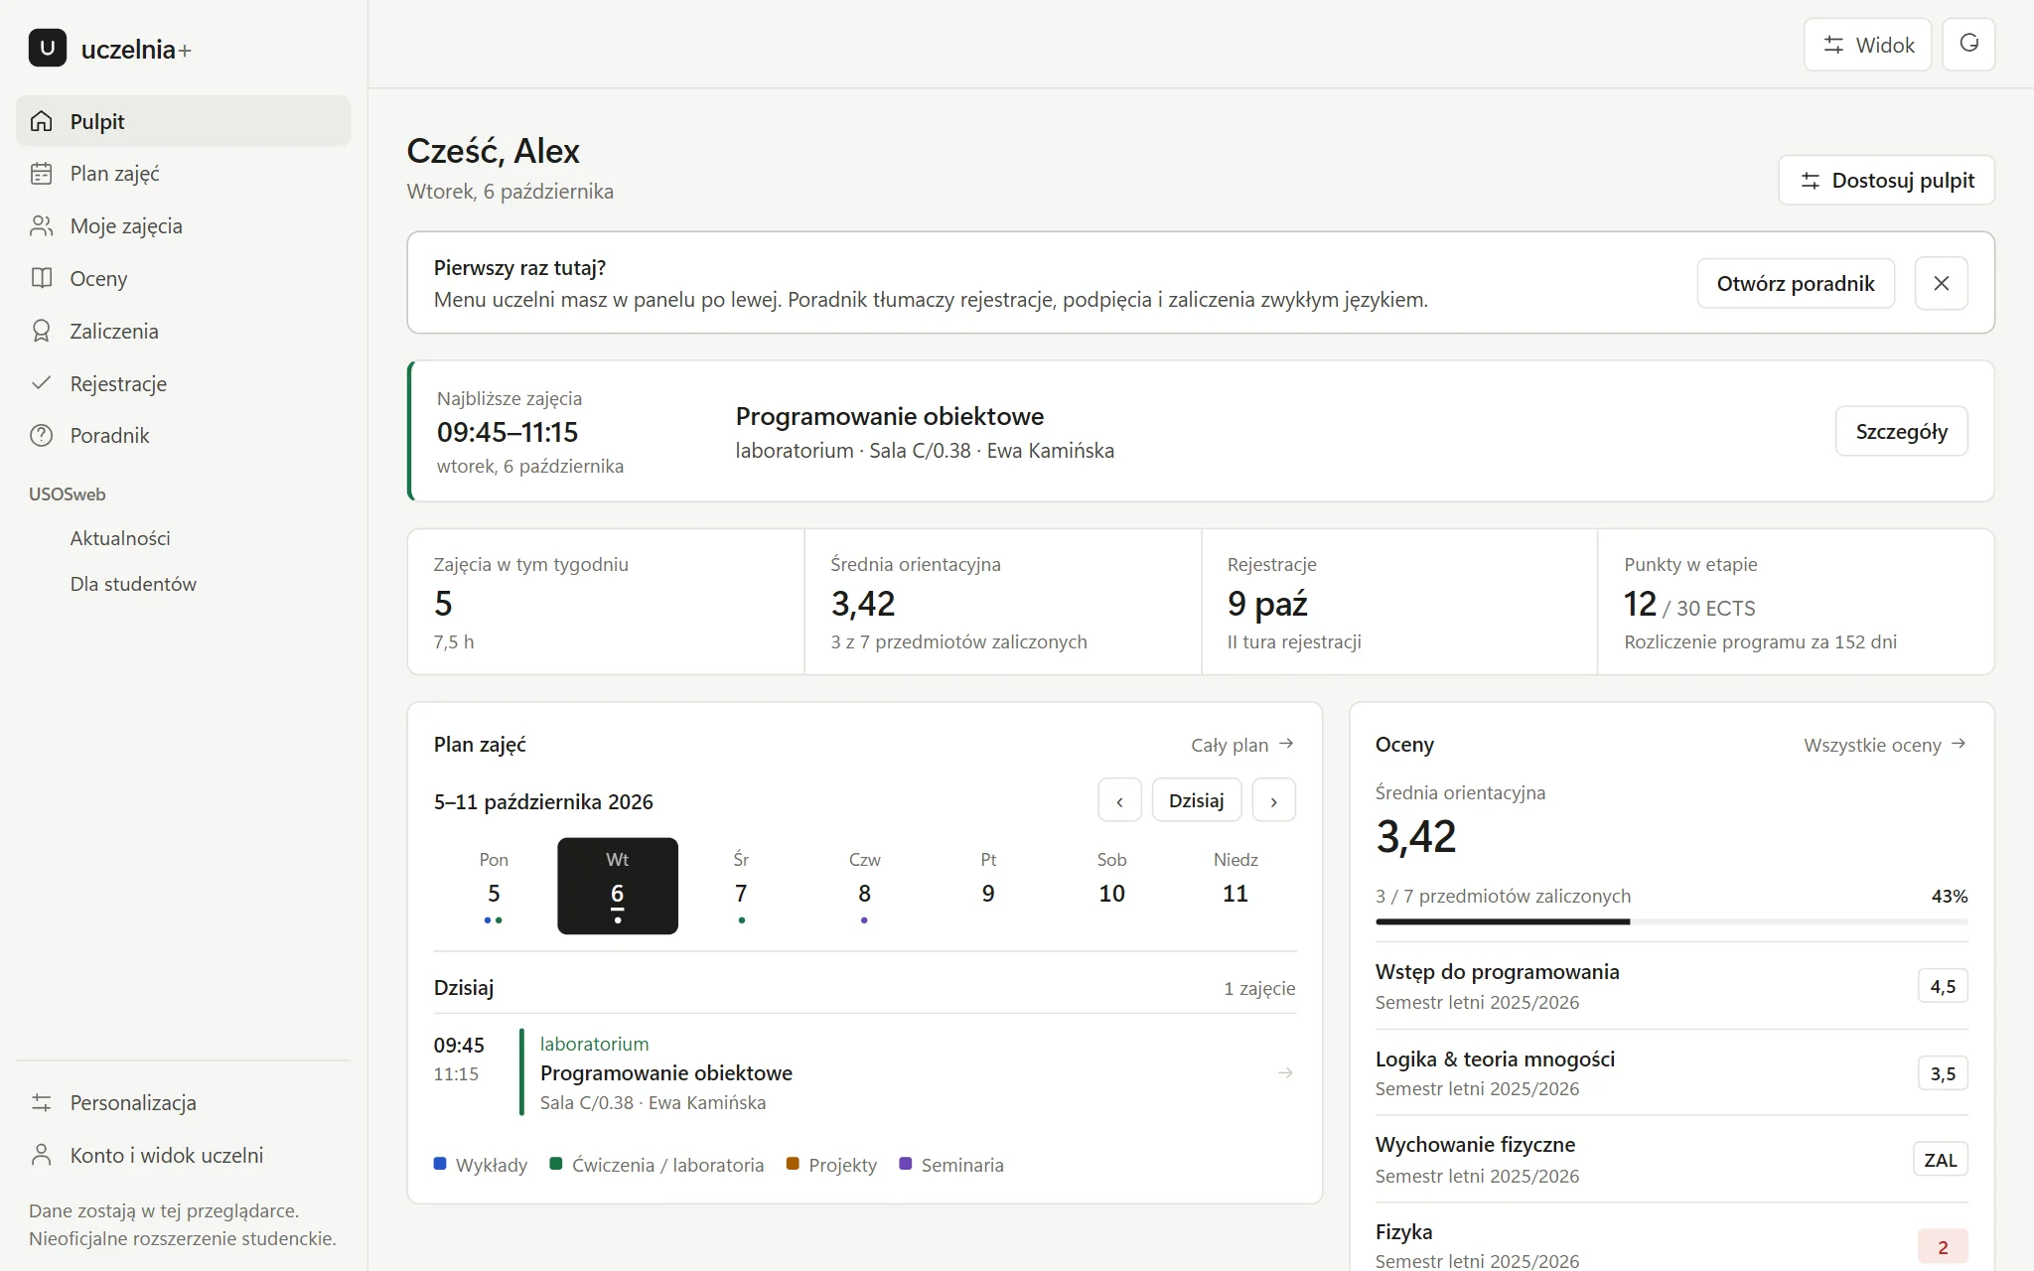Click the ZAL badge for Wychowanie fizyczne
This screenshot has width=2034, height=1271.
pyautogui.click(x=1941, y=1160)
